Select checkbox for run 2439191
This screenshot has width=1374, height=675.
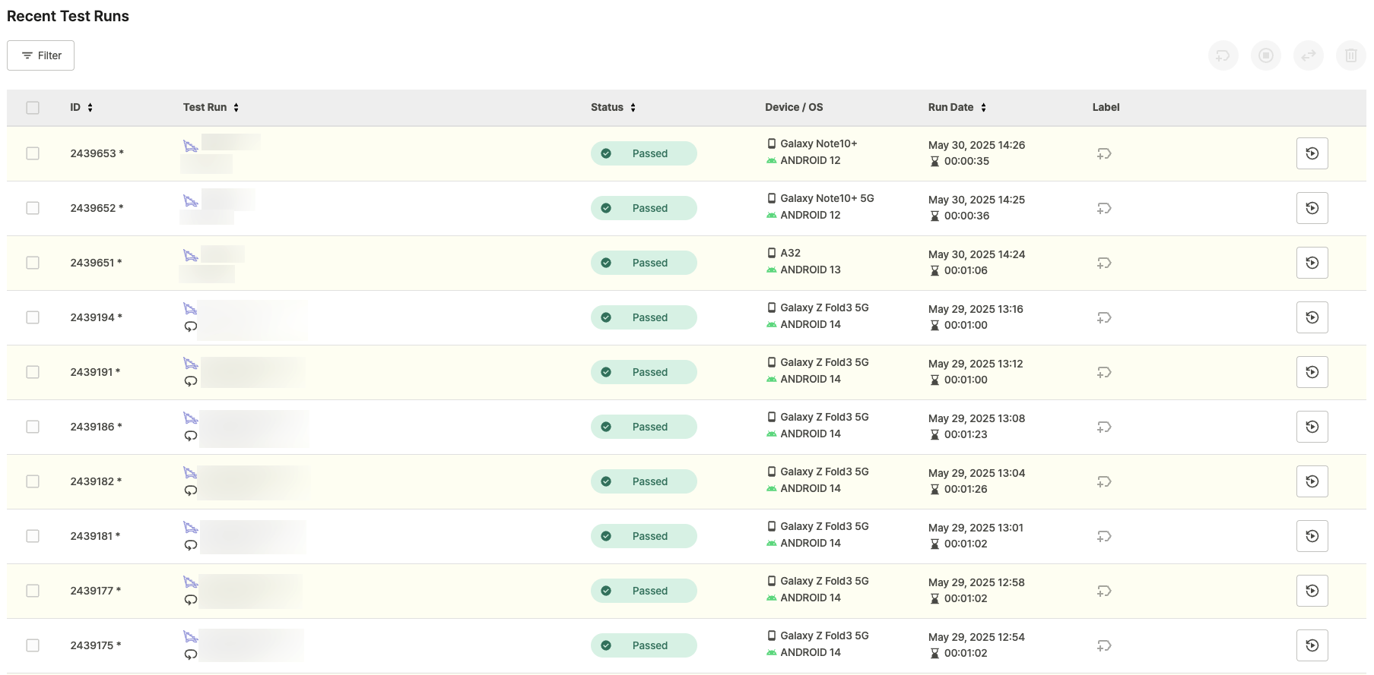click(33, 372)
